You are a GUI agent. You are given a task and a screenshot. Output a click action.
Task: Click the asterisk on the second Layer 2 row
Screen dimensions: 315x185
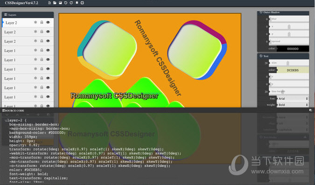[35, 32]
